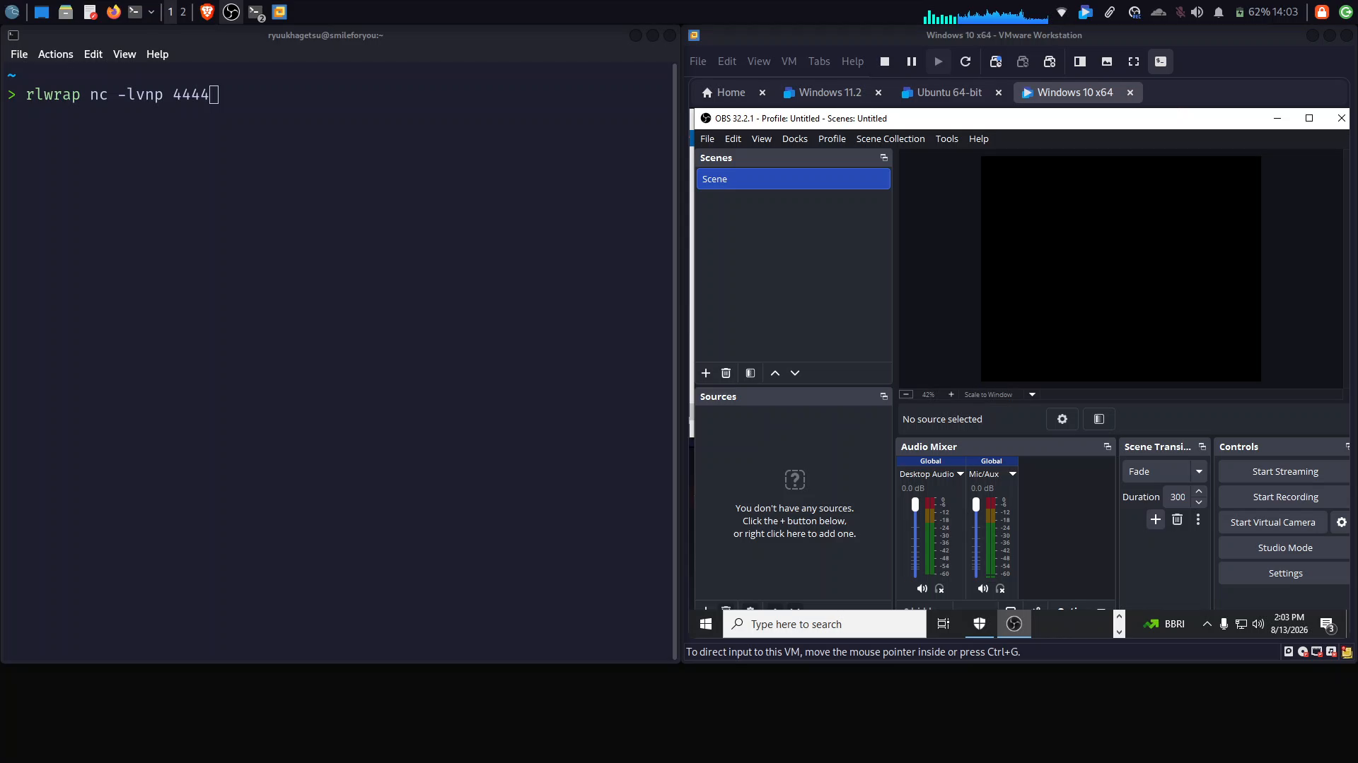
Task: Expand the Mic/Aux options arrow
Action: coord(1012,474)
